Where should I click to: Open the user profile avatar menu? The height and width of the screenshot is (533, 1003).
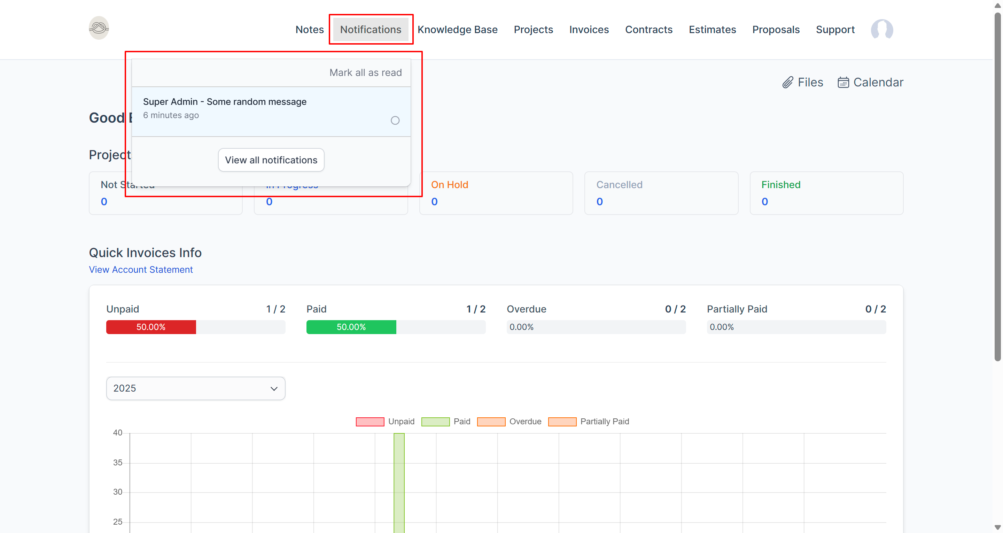881,30
